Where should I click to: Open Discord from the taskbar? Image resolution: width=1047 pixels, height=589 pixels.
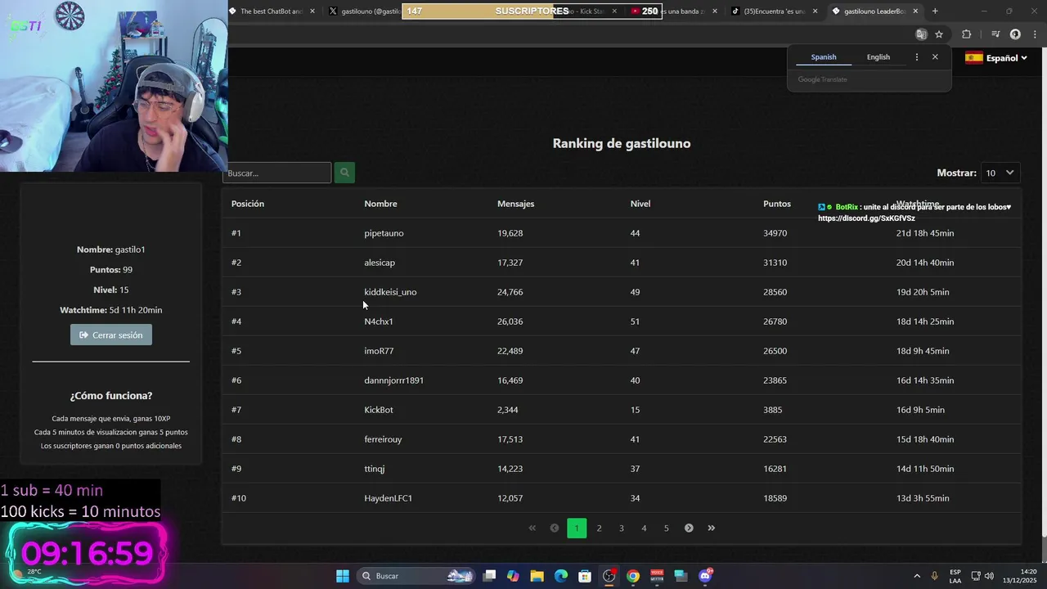pyautogui.click(x=705, y=576)
